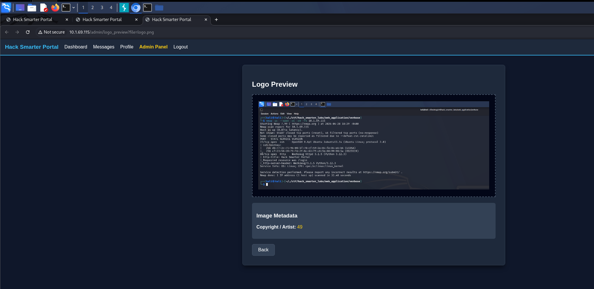Open the Profile page
Viewport: 594px width, 289px height.
127,47
